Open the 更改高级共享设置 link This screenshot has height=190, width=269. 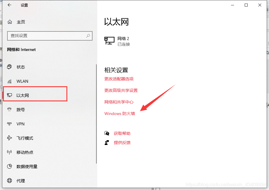(121, 90)
